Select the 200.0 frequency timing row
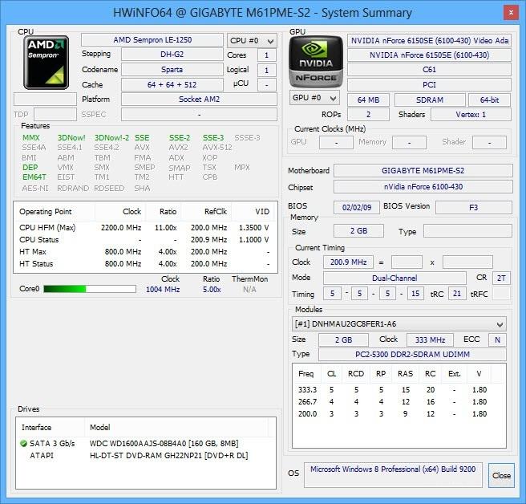The height and width of the screenshot is (504, 526). (399, 414)
